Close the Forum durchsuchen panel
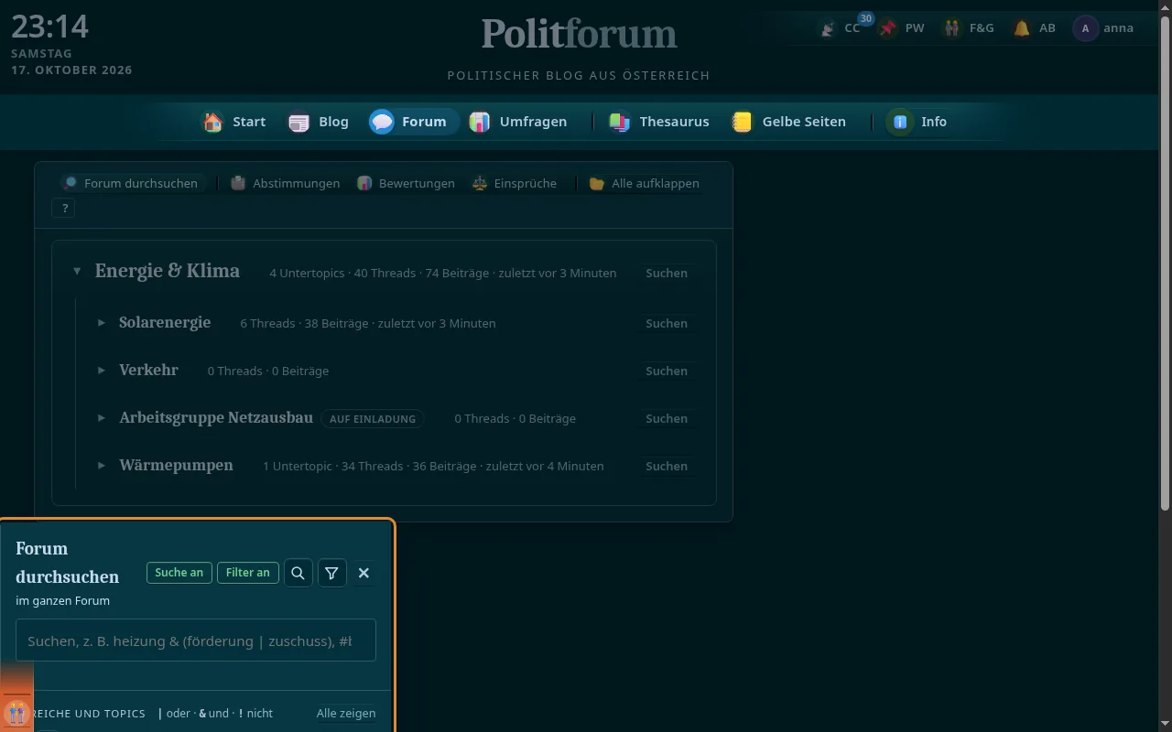 click(x=364, y=573)
